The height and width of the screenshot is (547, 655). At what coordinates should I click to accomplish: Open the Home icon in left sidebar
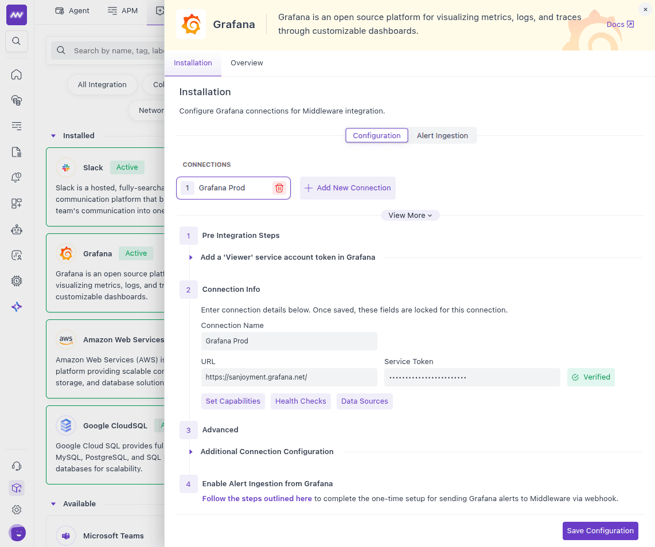17,75
